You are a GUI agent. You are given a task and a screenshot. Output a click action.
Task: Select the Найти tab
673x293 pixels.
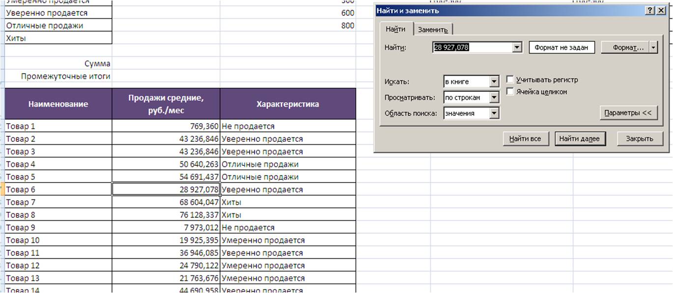(x=395, y=29)
